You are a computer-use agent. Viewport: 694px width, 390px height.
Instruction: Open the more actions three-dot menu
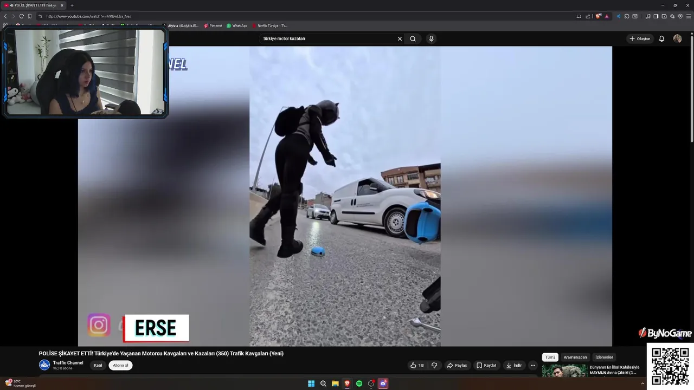click(533, 365)
